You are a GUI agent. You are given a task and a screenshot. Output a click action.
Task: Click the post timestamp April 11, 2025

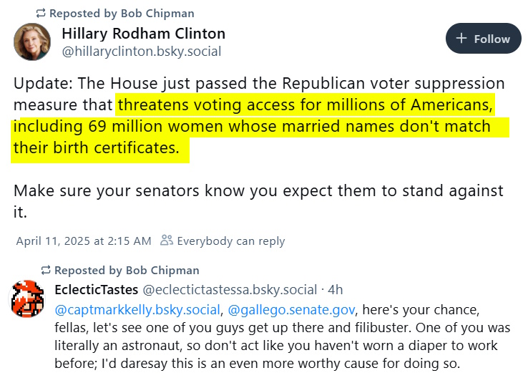(x=82, y=241)
